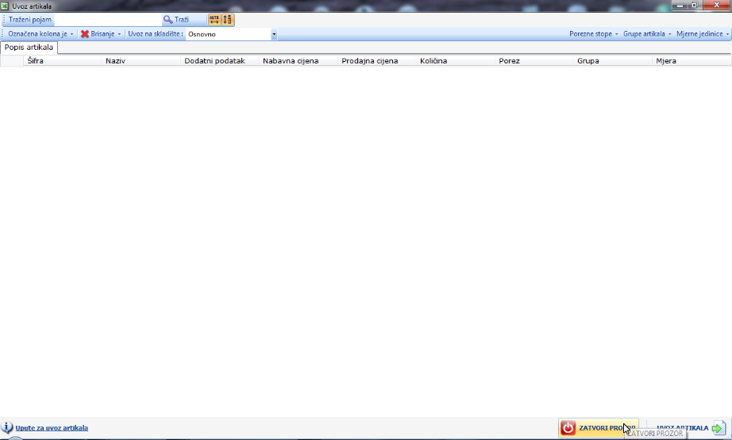Open the Mjerne jedinice dropdown

pyautogui.click(x=703, y=34)
